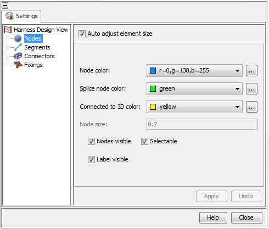269x229 pixels.
Task: Disable the Label visible checkbox
Action: coord(91,159)
